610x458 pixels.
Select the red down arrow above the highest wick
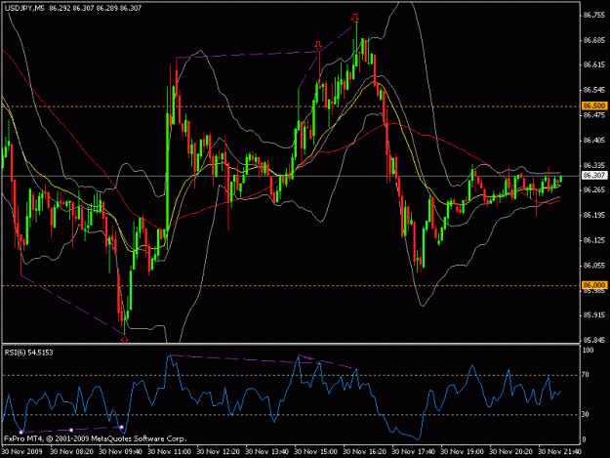click(x=354, y=18)
